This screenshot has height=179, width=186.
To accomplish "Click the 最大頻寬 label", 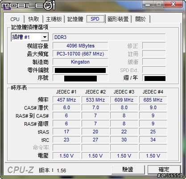I will point(38,54).
